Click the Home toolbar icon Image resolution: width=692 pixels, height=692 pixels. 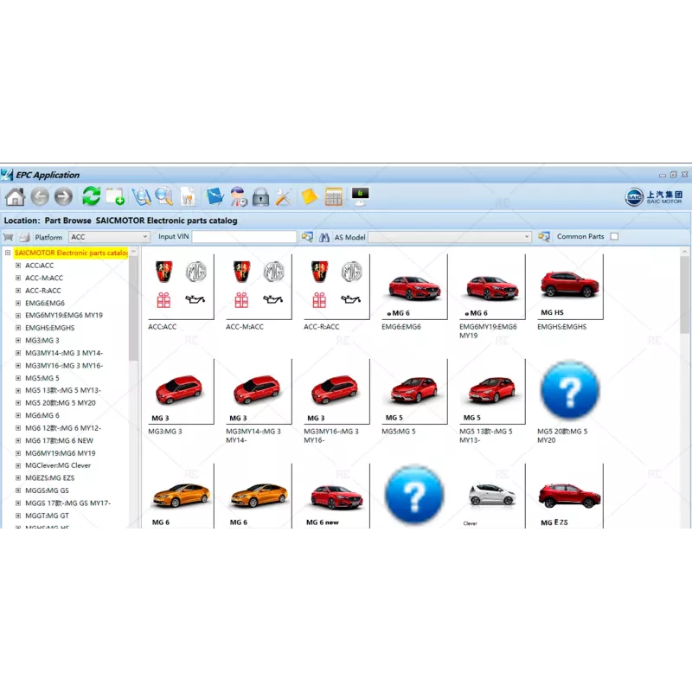(16, 196)
